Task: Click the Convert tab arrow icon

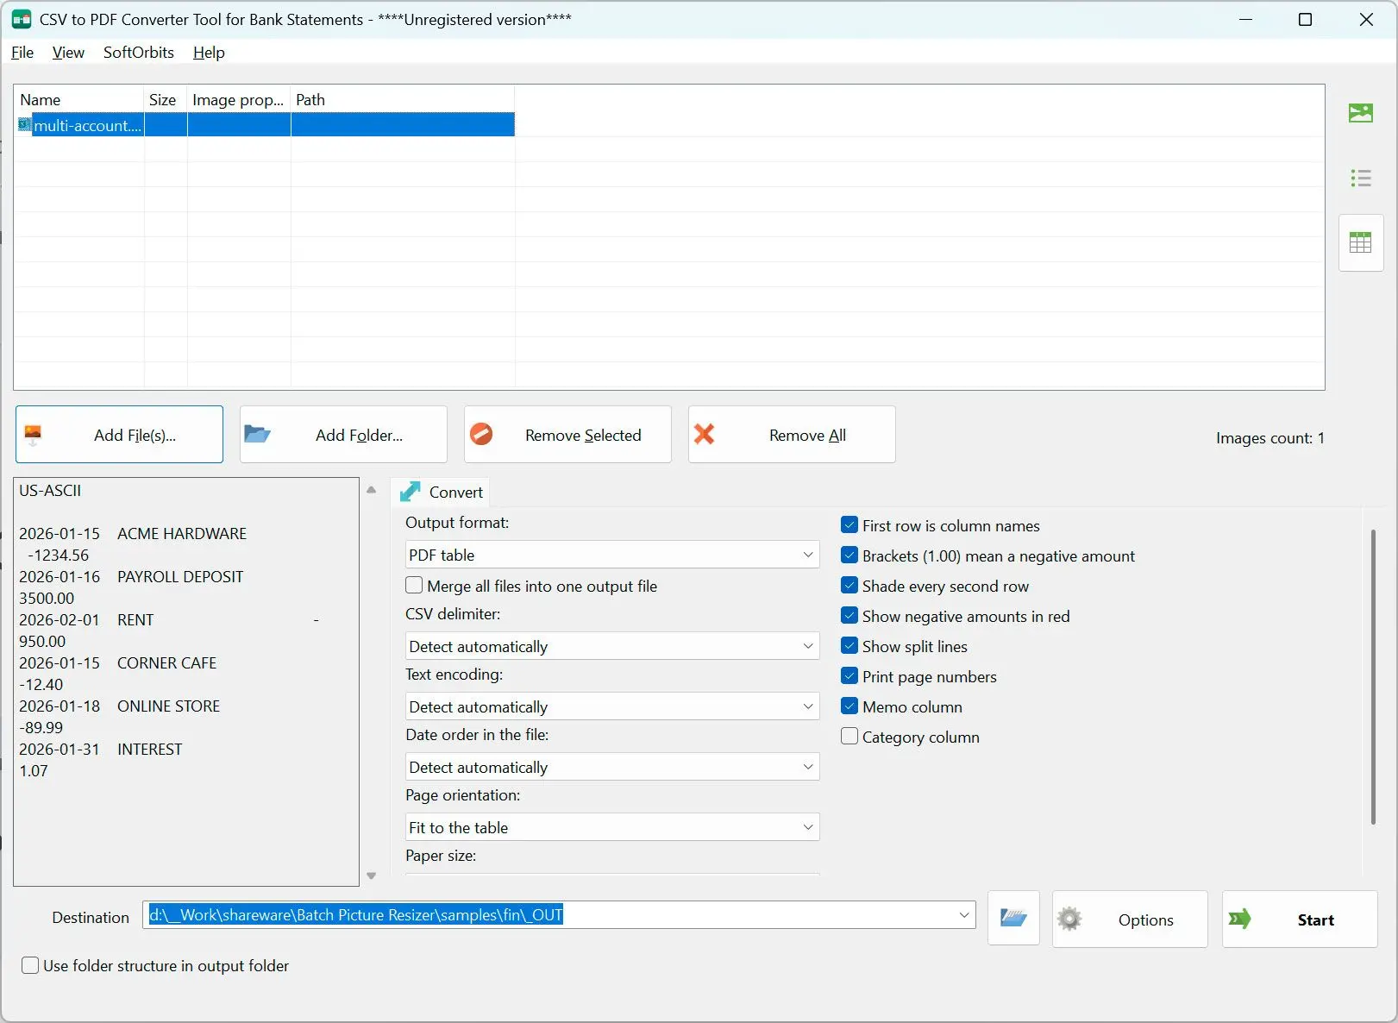Action: (x=411, y=492)
